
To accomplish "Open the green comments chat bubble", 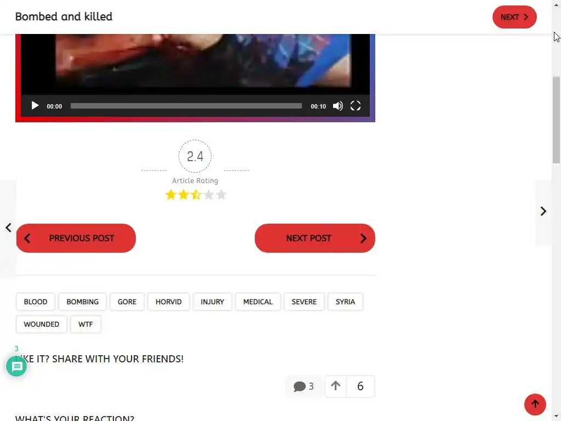I will 16,366.
